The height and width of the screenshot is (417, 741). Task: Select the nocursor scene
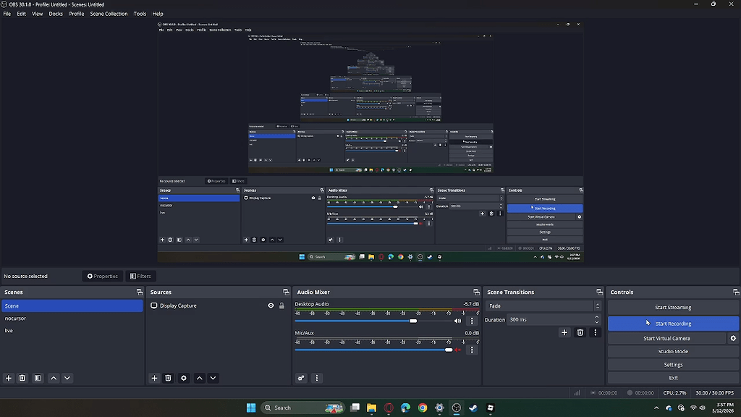point(72,319)
